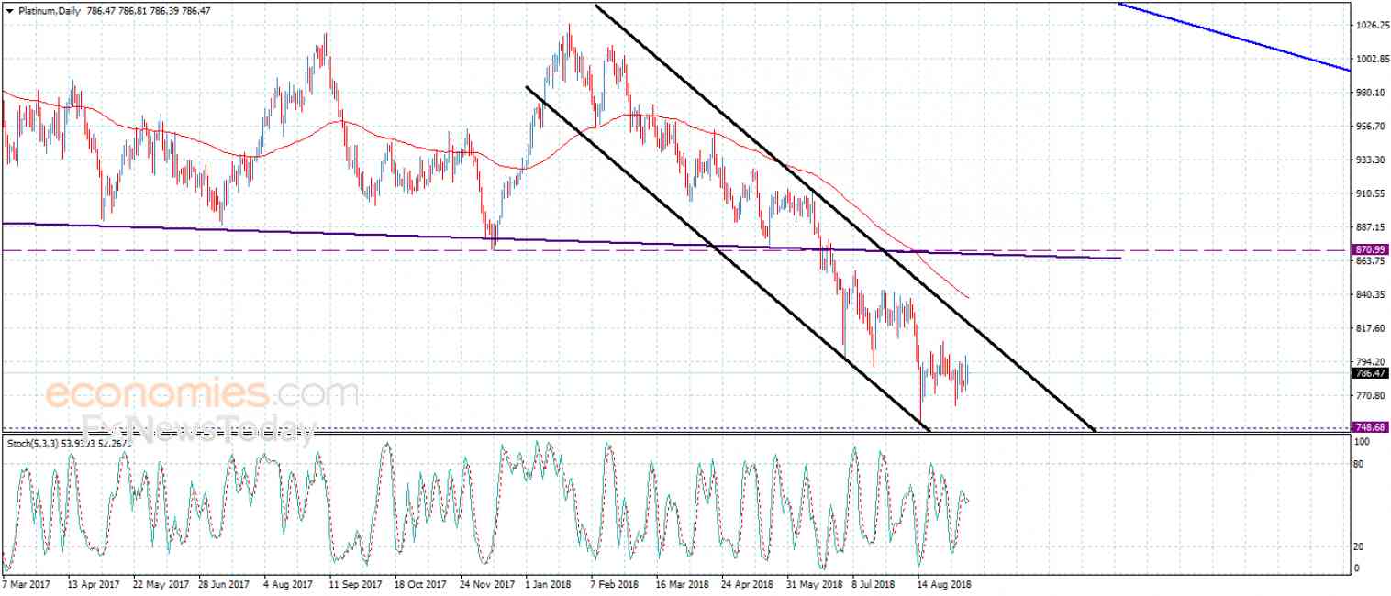Pick the 18 Oct 2017 date label
Screen dimensions: 1391x596
(x=421, y=583)
